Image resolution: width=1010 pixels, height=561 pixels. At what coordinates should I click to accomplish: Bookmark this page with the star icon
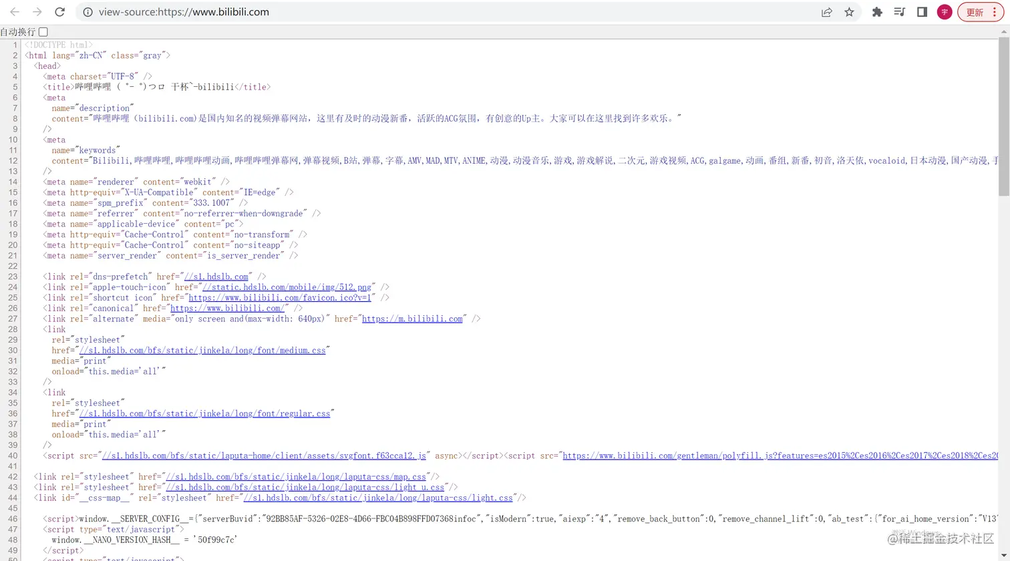click(849, 12)
